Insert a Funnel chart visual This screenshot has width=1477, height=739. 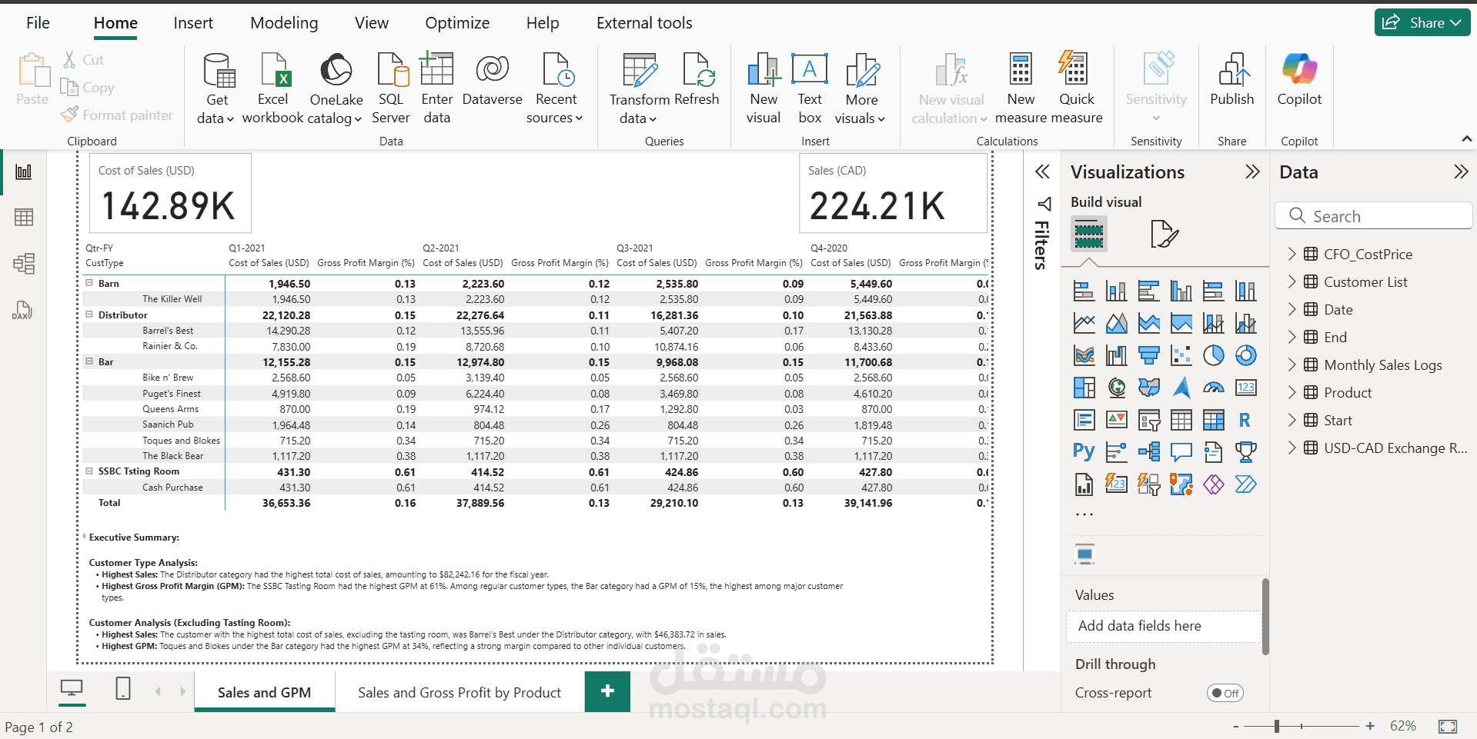(x=1148, y=355)
